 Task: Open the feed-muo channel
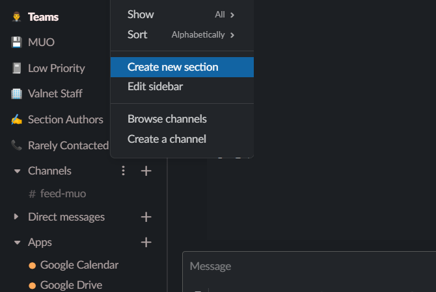tap(62, 193)
